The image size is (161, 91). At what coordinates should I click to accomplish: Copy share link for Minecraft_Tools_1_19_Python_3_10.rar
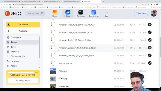[150, 40]
